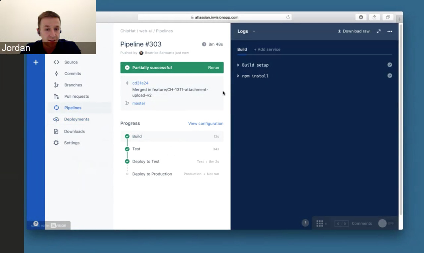Viewport: 424px width, 253px height.
Task: Click Download raw button
Action: point(353,31)
